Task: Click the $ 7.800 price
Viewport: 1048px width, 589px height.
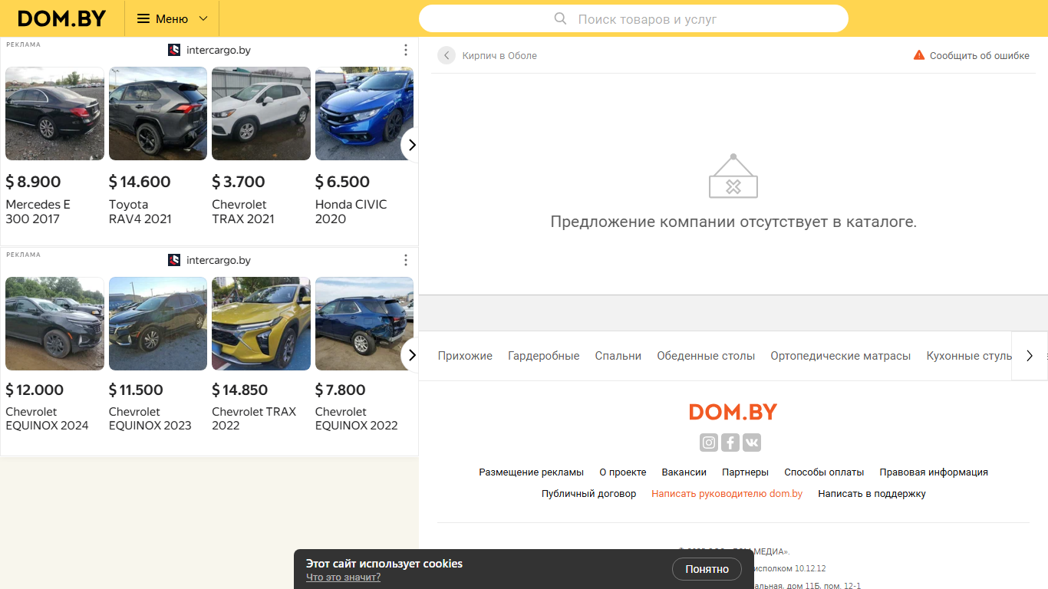Action: (x=341, y=390)
